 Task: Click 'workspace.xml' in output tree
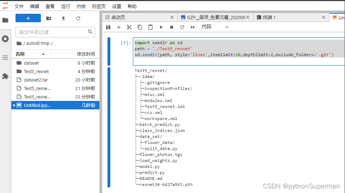point(161,119)
